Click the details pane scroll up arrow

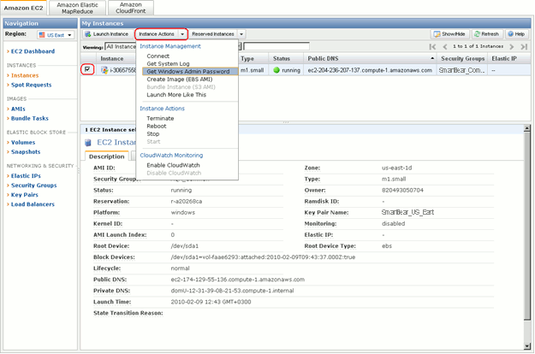[x=527, y=128]
